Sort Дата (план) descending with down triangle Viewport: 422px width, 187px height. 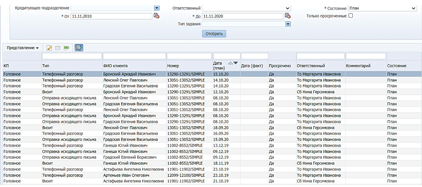point(235,63)
